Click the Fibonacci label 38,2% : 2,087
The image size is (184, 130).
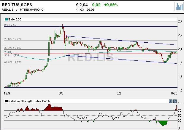pos(13,48)
